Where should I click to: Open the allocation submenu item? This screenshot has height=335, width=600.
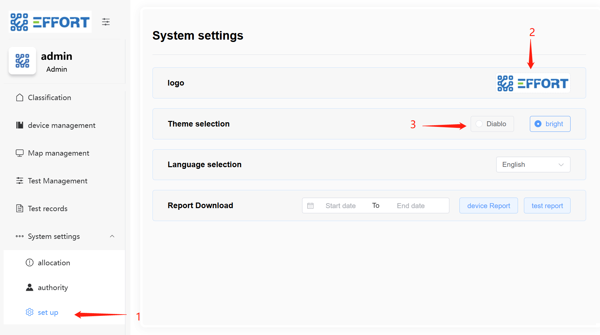click(54, 263)
